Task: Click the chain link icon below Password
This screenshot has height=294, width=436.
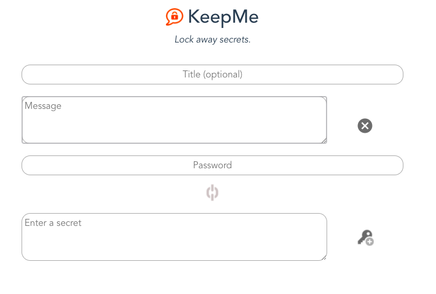Action: (x=212, y=193)
